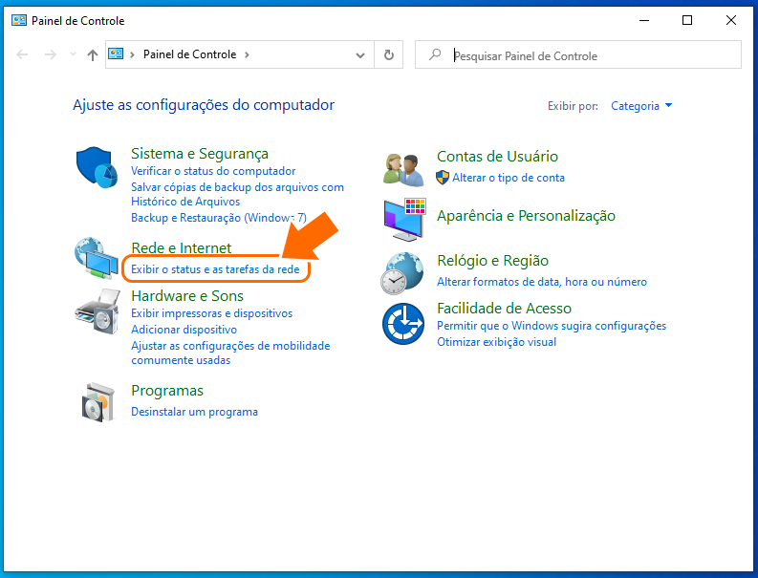Viewport: 758px width, 578px height.
Task: Open Hardware e Sons category
Action: 187,296
